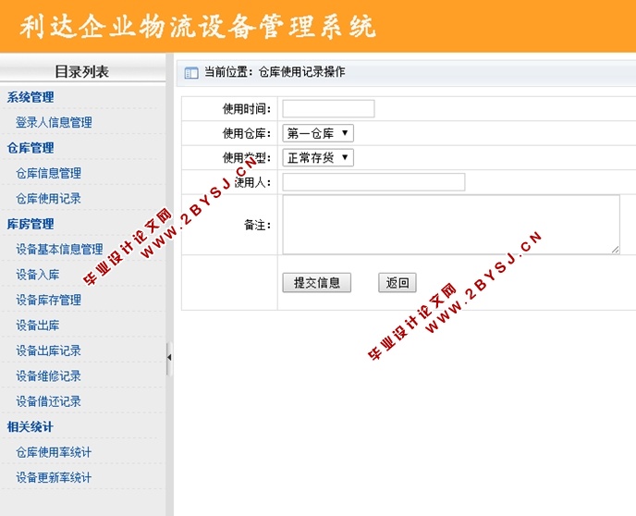Select the 仓库管理 menu heading
This screenshot has width=636, height=516.
31,148
